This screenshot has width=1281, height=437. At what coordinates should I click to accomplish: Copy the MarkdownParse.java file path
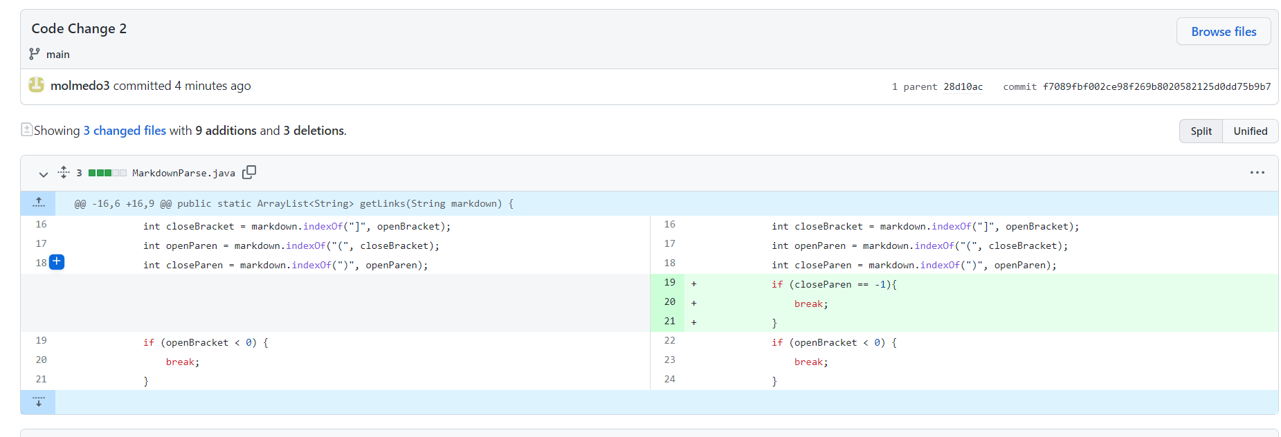tap(249, 172)
